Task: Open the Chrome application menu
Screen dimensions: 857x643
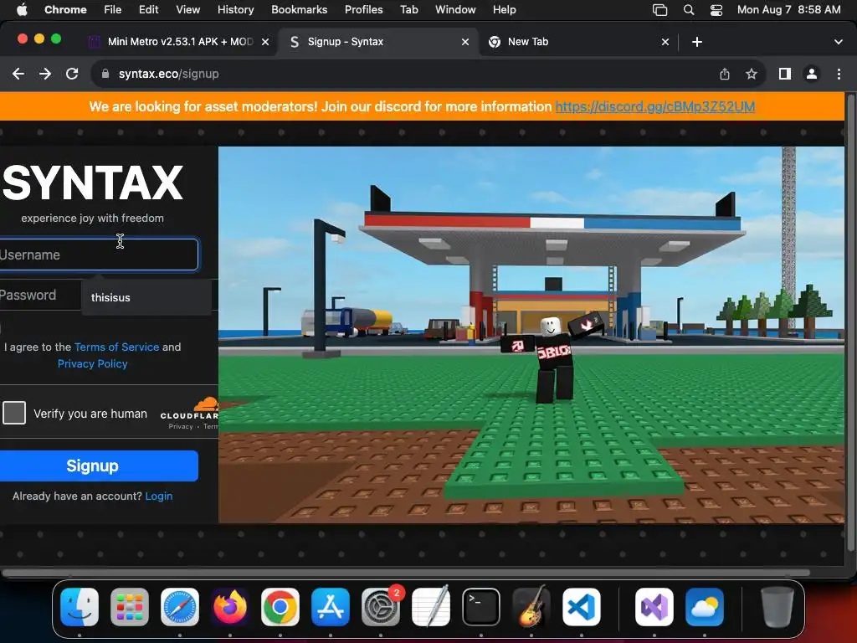Action: click(65, 10)
